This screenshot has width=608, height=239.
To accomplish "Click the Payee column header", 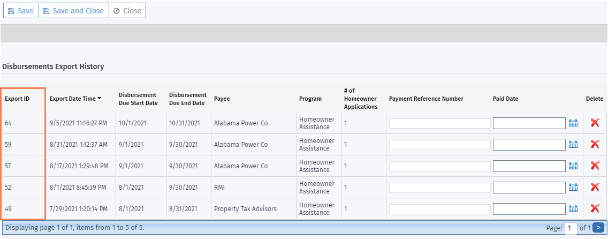I will (x=222, y=99).
